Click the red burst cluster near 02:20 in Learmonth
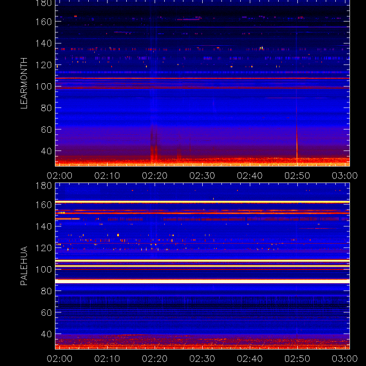This screenshot has width=366, height=366. 154,145
